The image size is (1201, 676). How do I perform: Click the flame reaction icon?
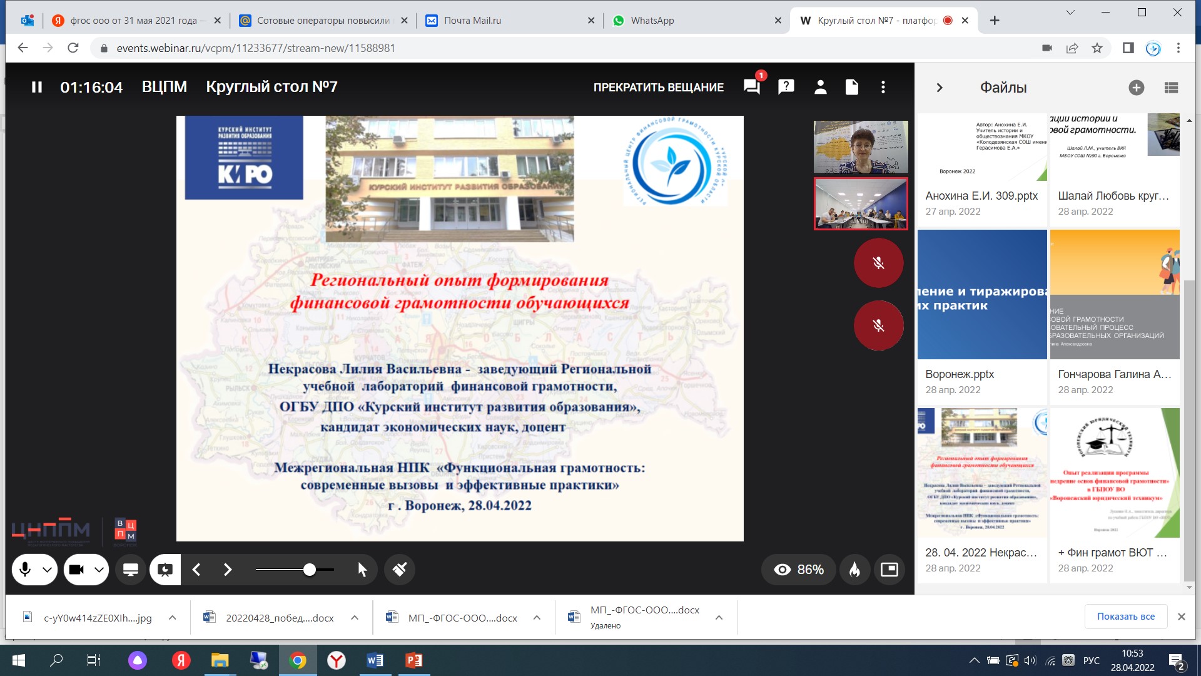point(854,570)
